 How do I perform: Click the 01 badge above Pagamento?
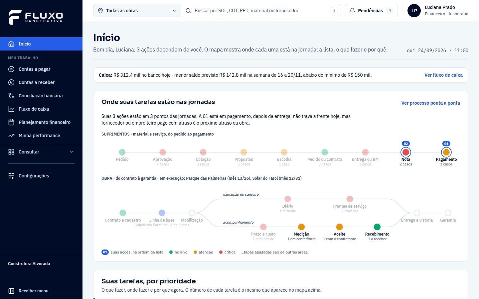446,144
